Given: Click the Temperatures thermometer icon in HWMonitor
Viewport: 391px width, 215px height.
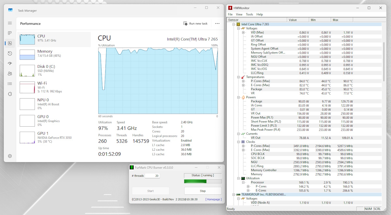Looking at the screenshot, I should coord(242,77).
